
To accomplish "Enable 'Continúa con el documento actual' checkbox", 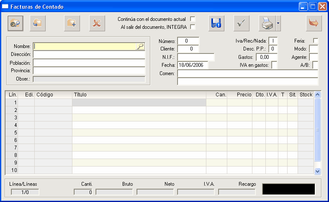I will pyautogui.click(x=193, y=19).
